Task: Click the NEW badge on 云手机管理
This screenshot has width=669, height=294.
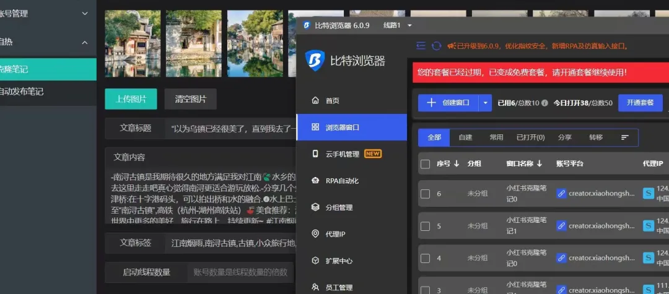Action: 372,154
